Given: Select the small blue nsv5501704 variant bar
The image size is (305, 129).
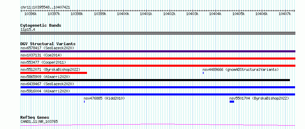Looking at the screenshot, I should (232, 102).
